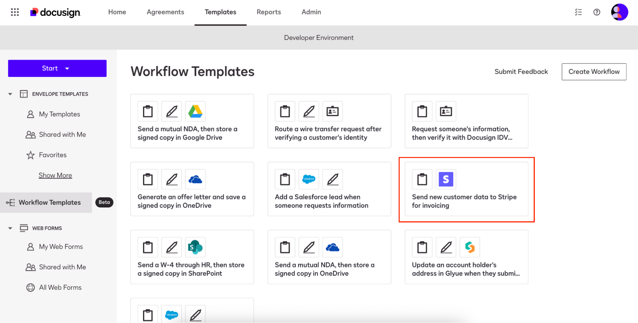
Task: Switch to the Agreements tab
Action: point(165,12)
